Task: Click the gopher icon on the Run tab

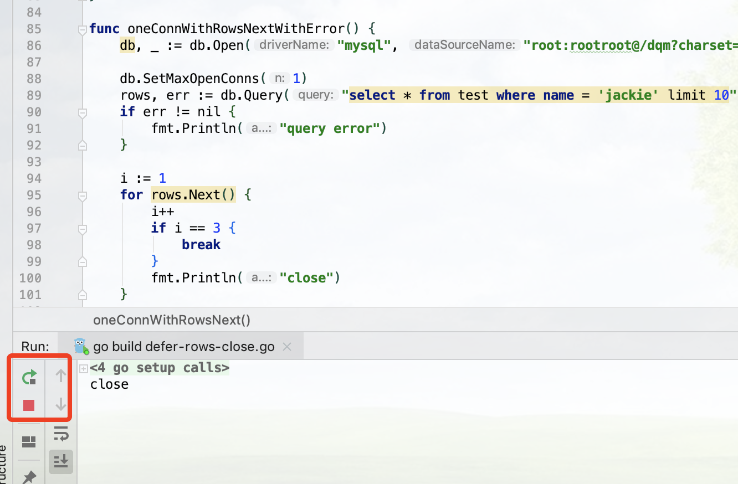Action: pyautogui.click(x=81, y=346)
